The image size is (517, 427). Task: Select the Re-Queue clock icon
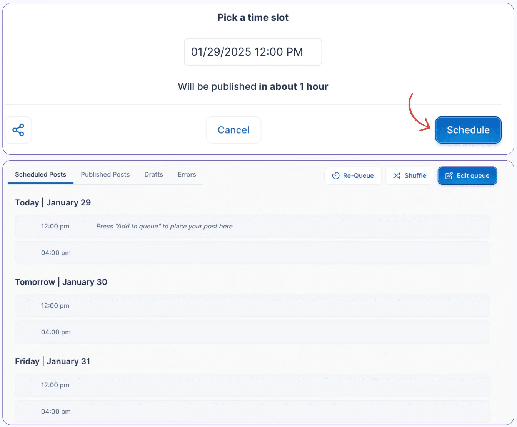point(335,175)
